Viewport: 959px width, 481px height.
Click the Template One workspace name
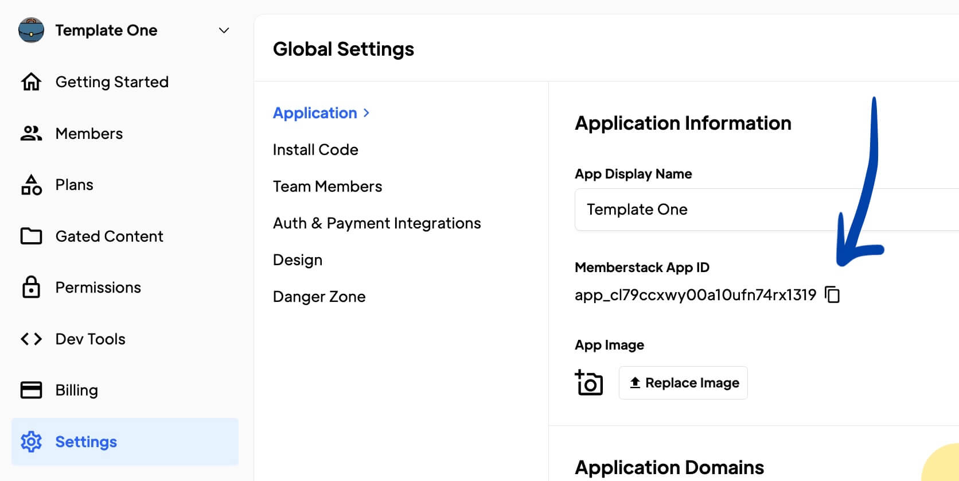(106, 30)
